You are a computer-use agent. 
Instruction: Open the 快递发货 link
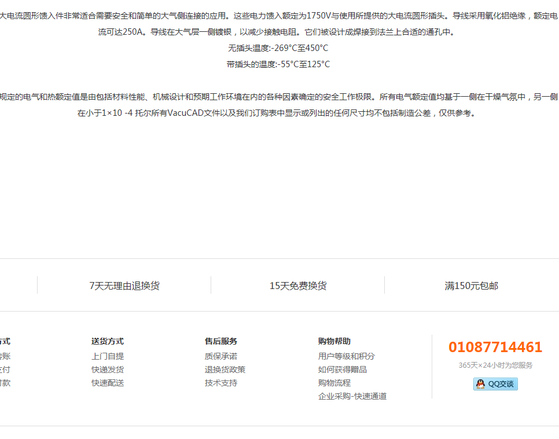tap(108, 370)
